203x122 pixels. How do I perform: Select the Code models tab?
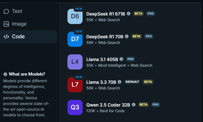coord(28,37)
